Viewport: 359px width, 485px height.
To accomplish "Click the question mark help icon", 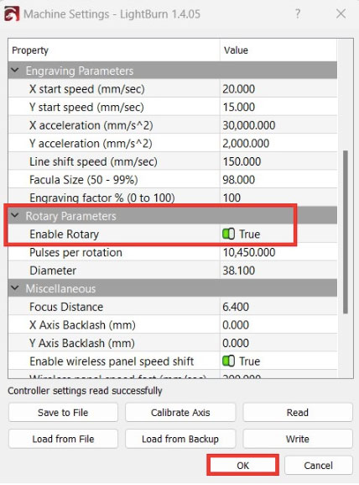I will (x=298, y=13).
